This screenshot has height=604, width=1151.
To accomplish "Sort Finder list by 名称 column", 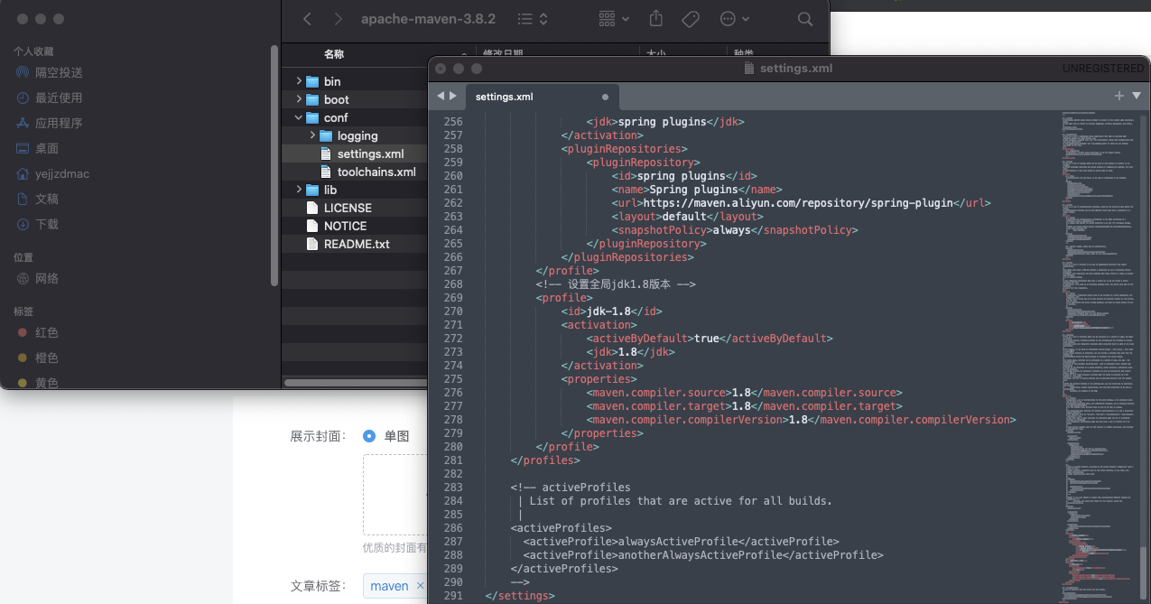I will click(x=334, y=54).
